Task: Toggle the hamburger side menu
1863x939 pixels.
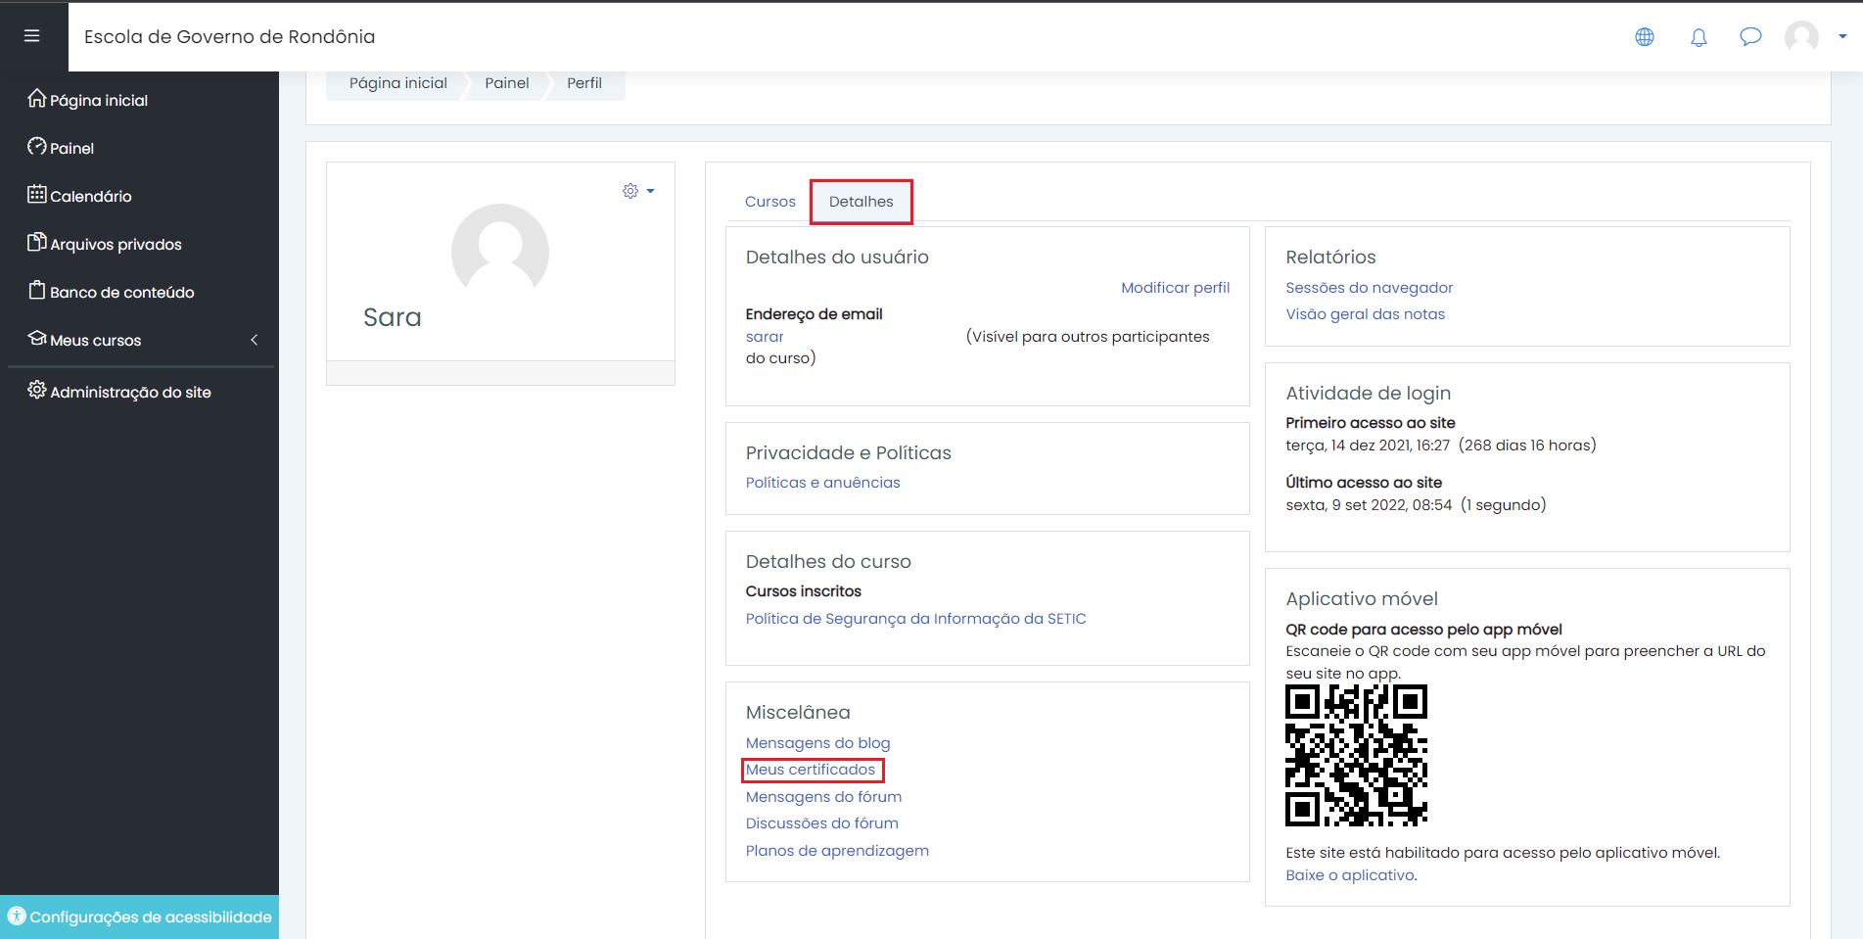Action: (32, 36)
